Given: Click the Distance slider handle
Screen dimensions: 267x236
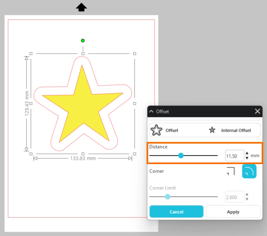Looking at the screenshot, I should pyautogui.click(x=181, y=156).
